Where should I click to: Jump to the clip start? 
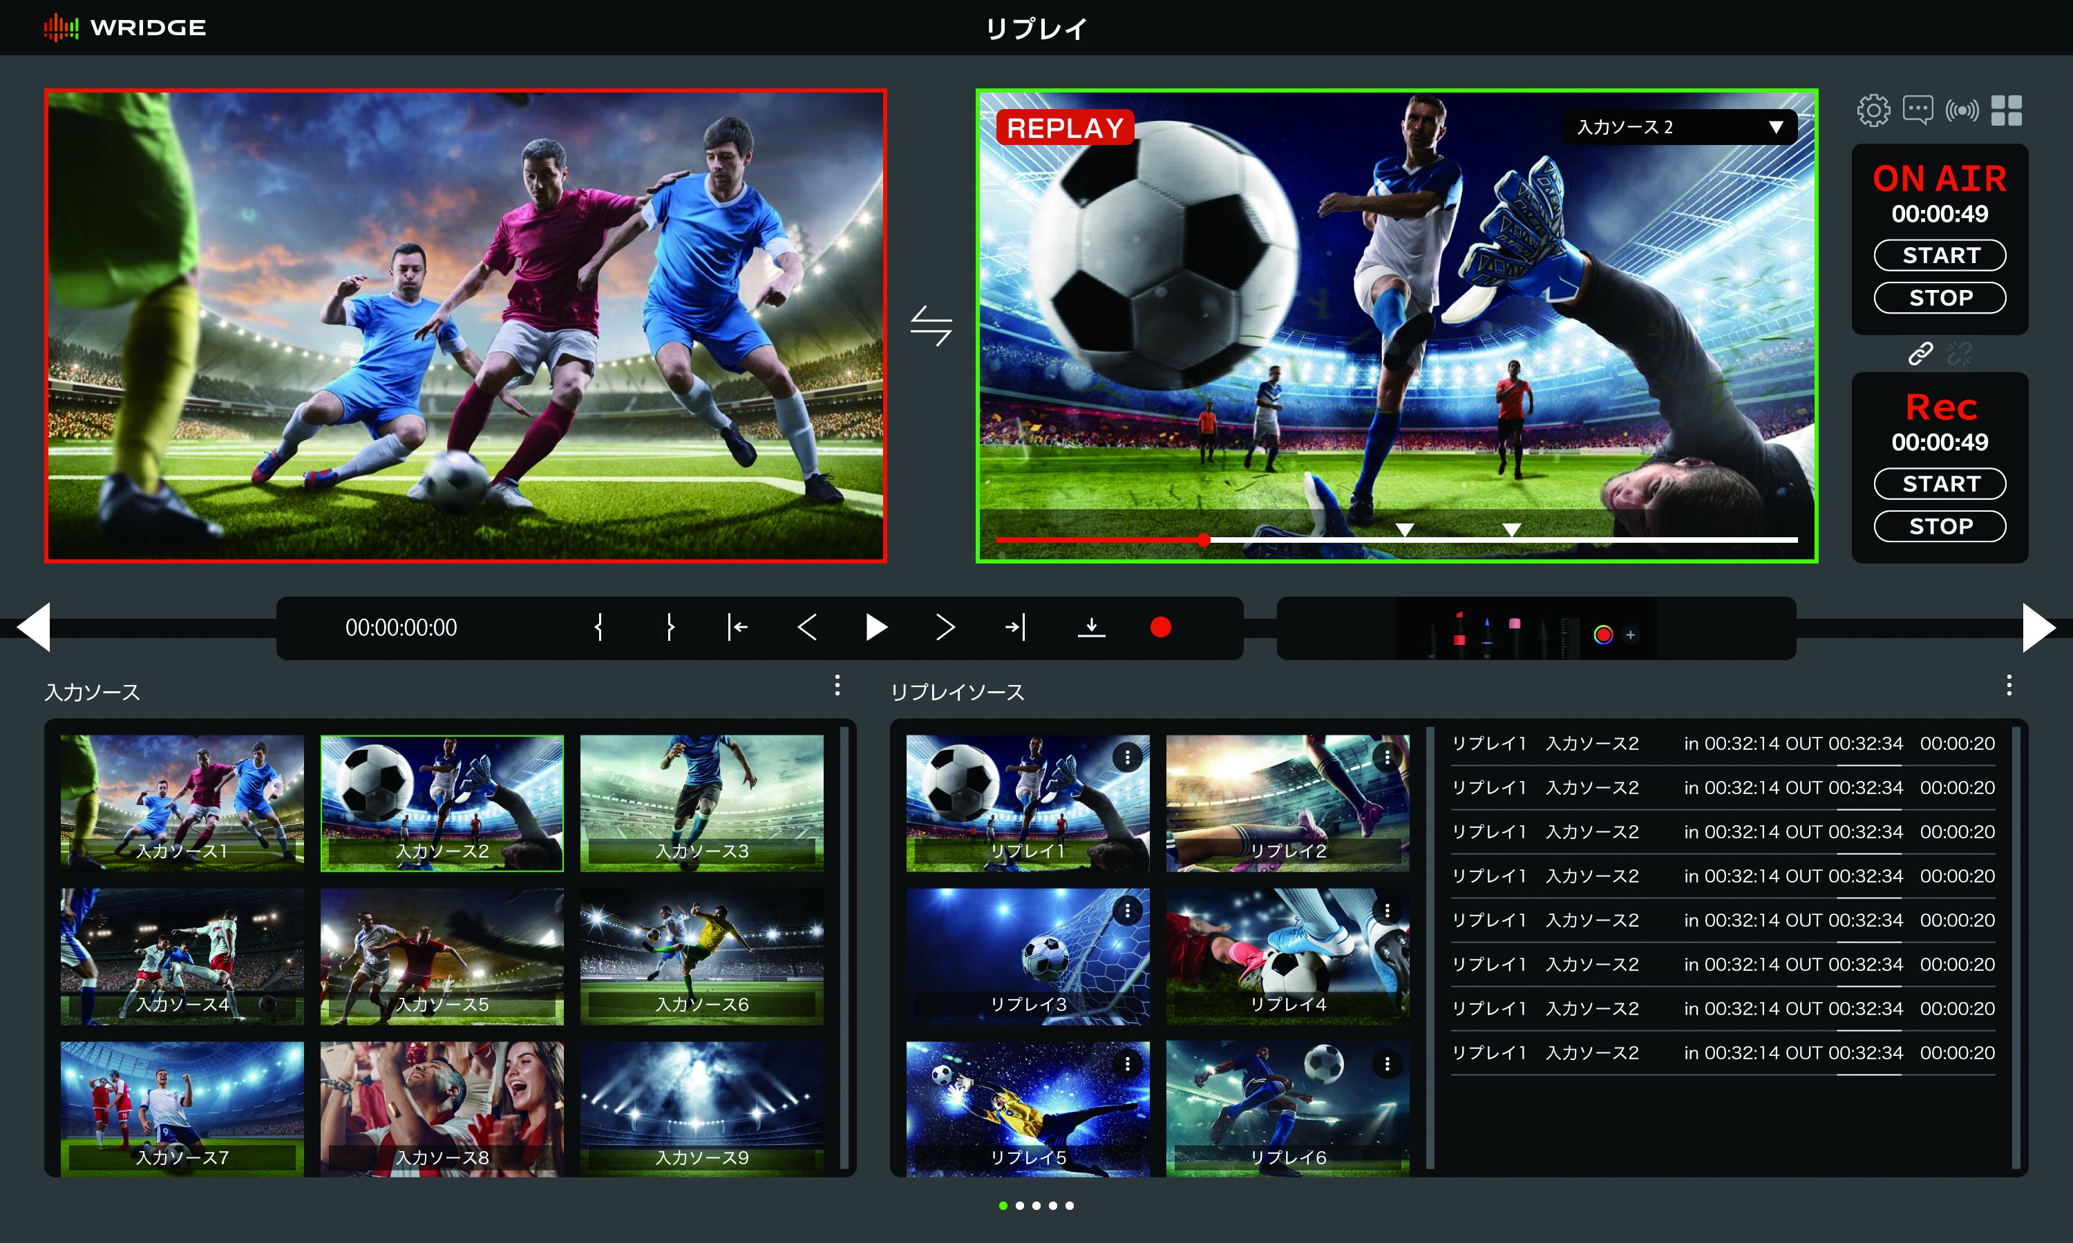[737, 627]
